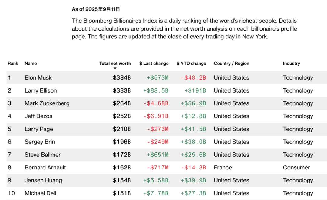Viewport: 327px width, 200px height.
Task: Select Michael Dell's name
Action: pos(41,193)
